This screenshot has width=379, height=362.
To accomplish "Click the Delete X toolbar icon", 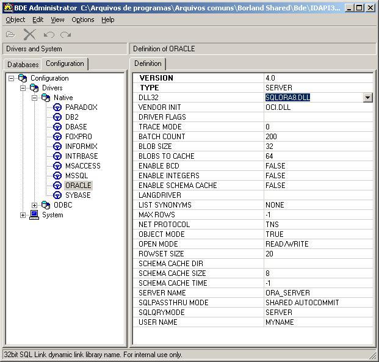I will tap(29, 35).
